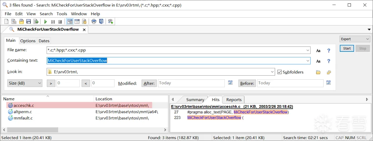Click the Help book toolbar icon
The width and height of the screenshot is (373, 141).
point(101,21)
